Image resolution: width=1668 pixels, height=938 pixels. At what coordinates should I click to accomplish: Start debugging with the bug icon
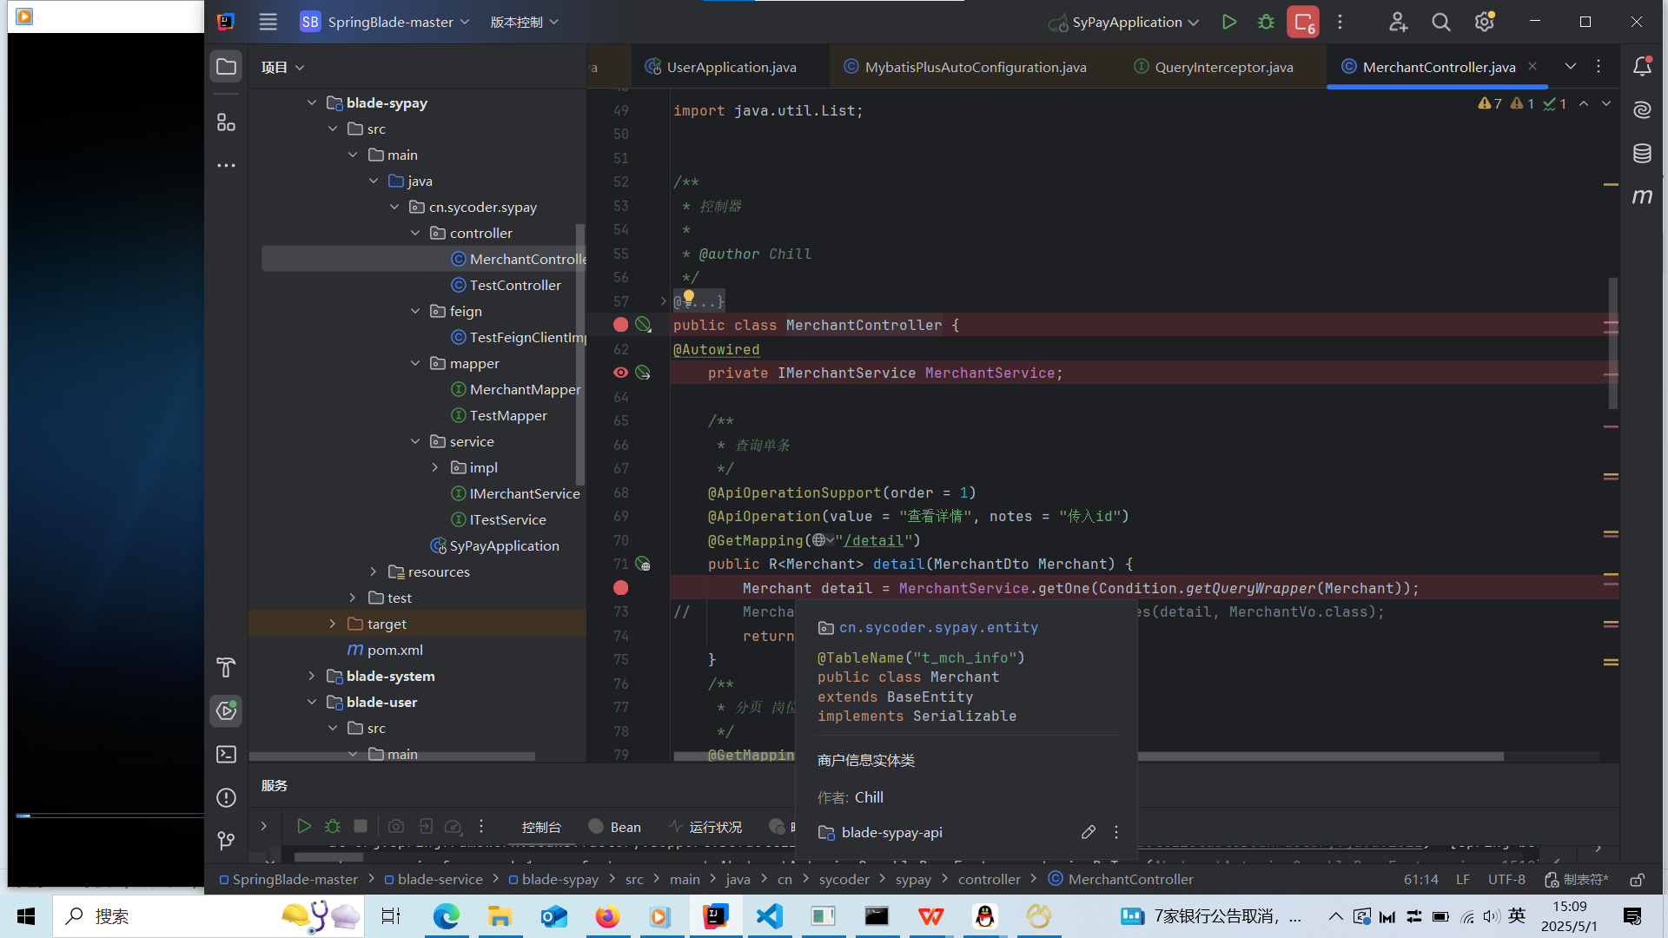pos(1266,23)
